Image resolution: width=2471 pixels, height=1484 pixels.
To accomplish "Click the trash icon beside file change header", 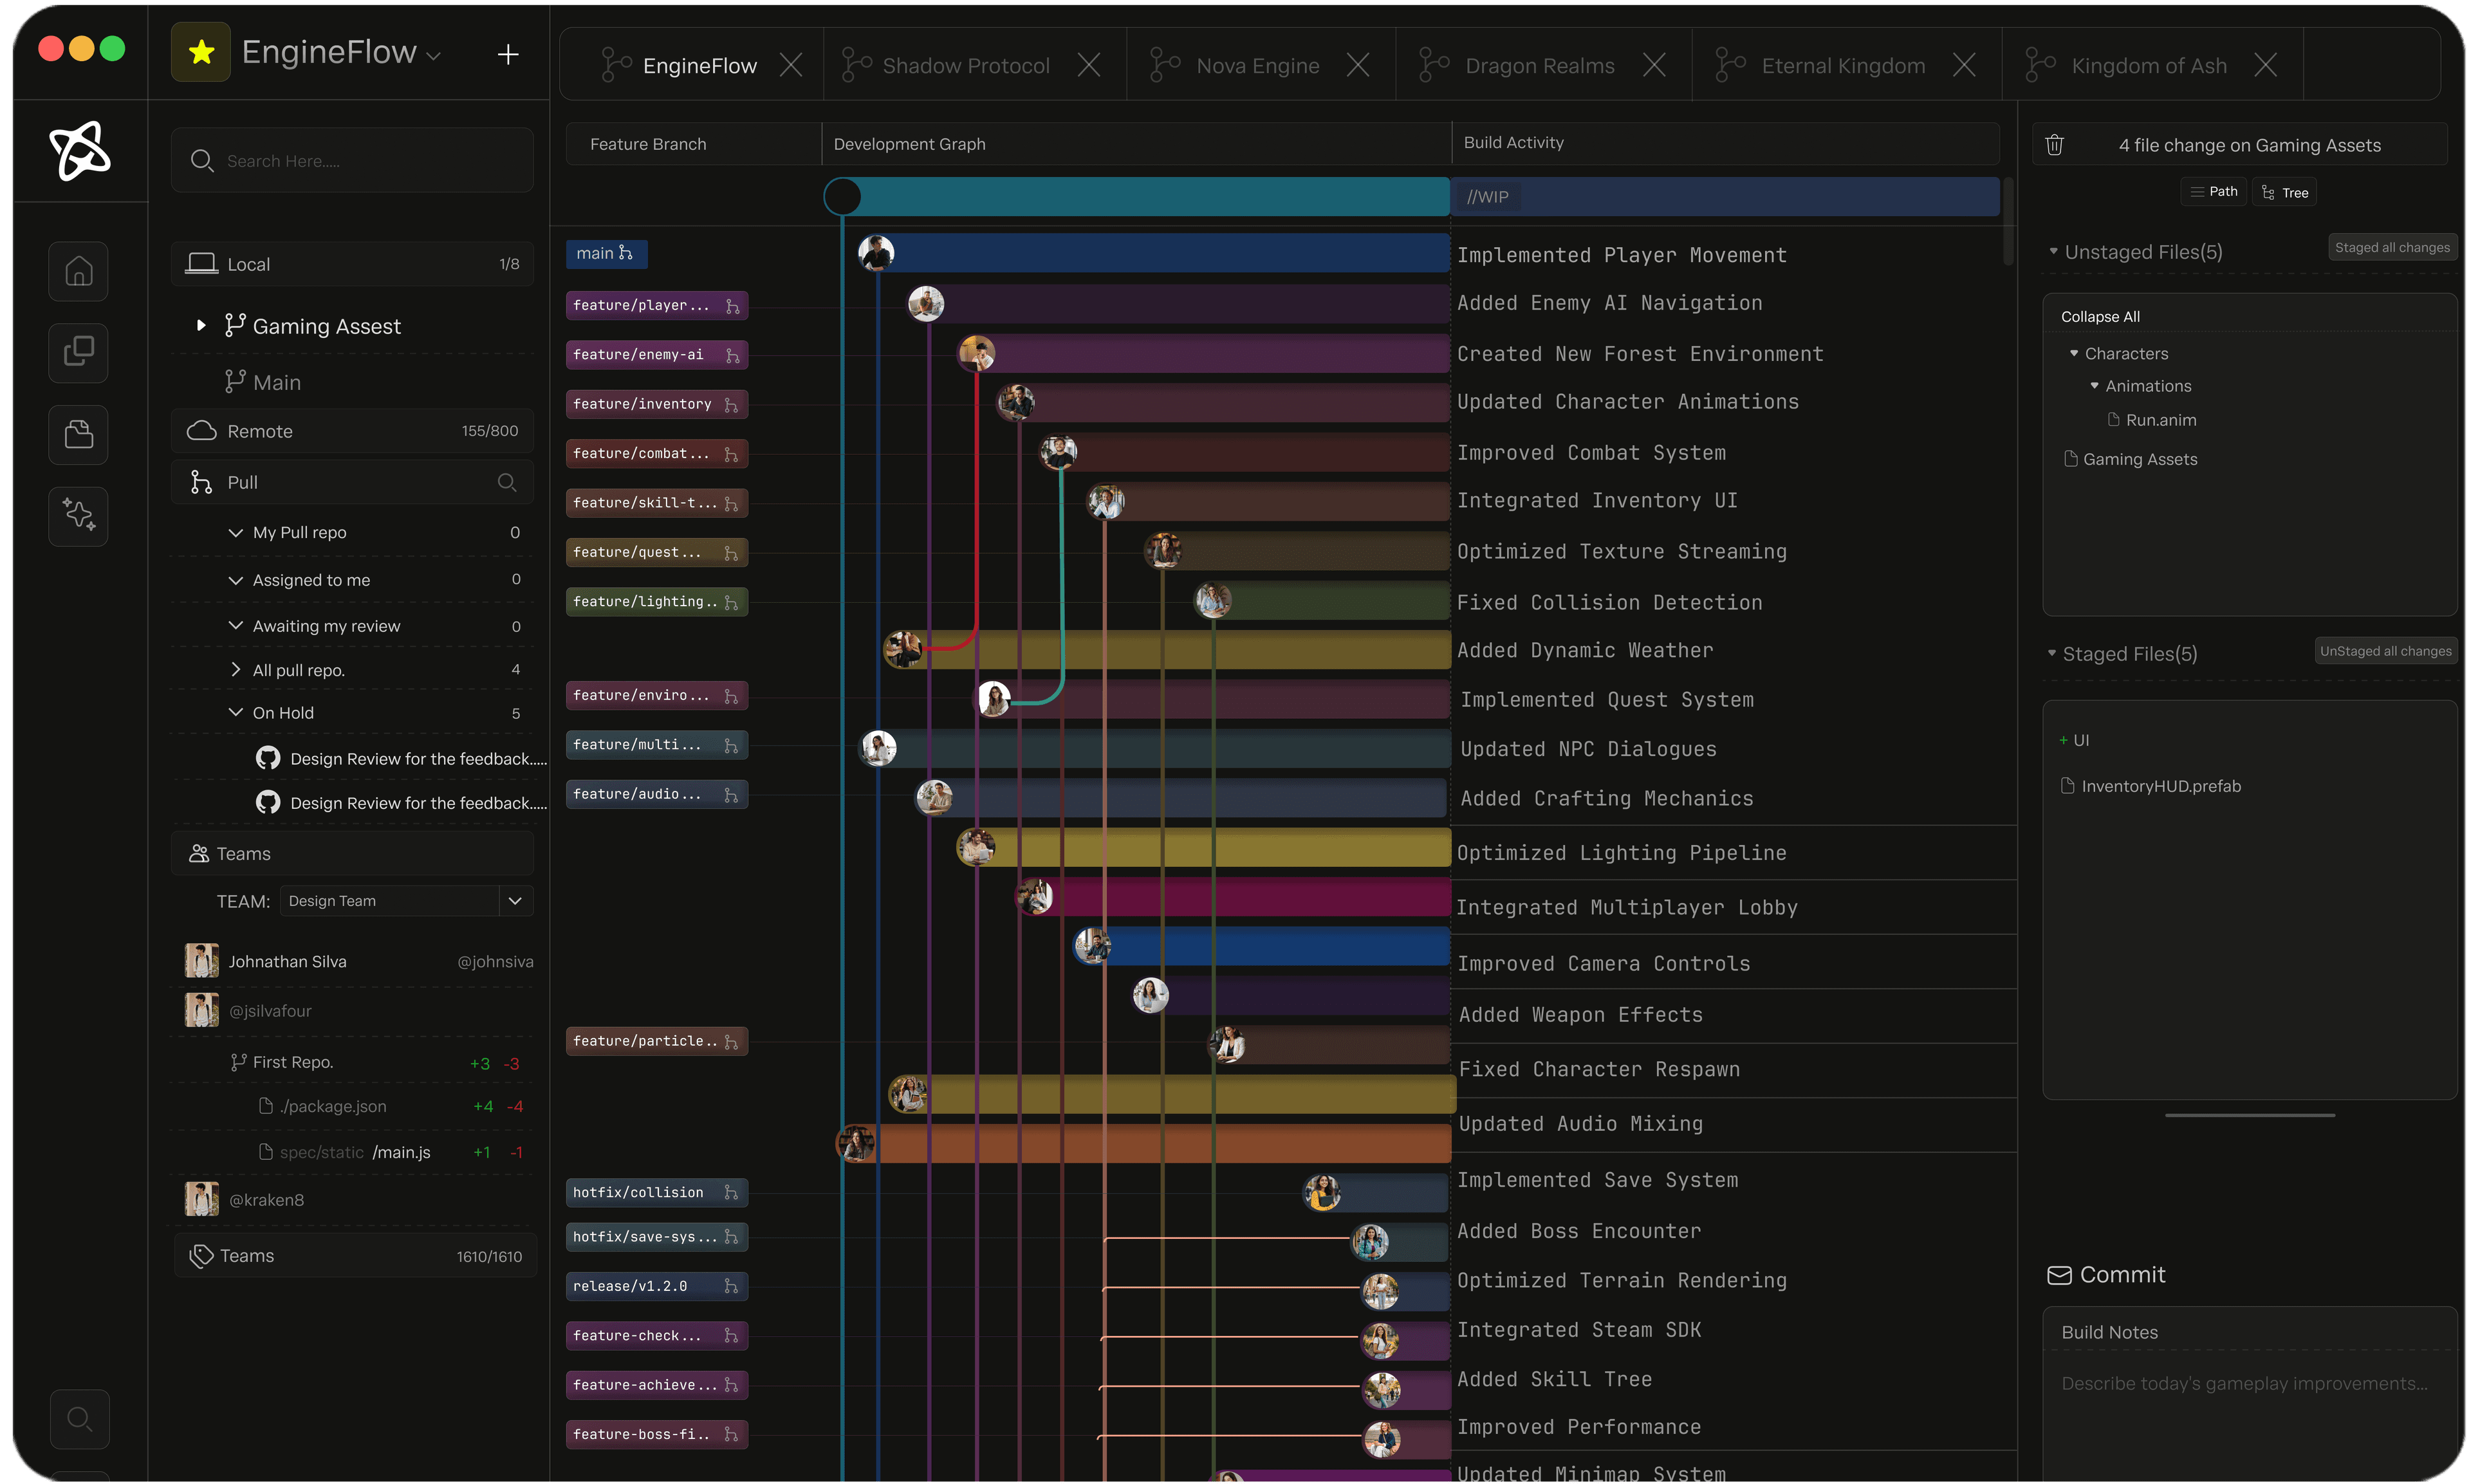I will tap(2054, 145).
